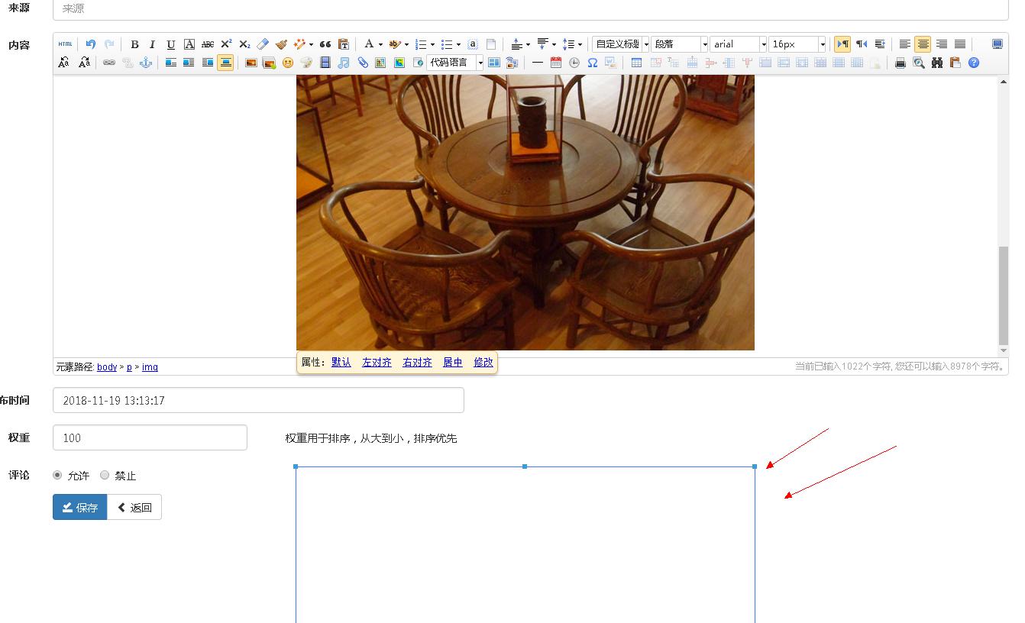This screenshot has width=1025, height=623.
Task: Select the 允许 comment radio button
Action: click(x=57, y=475)
